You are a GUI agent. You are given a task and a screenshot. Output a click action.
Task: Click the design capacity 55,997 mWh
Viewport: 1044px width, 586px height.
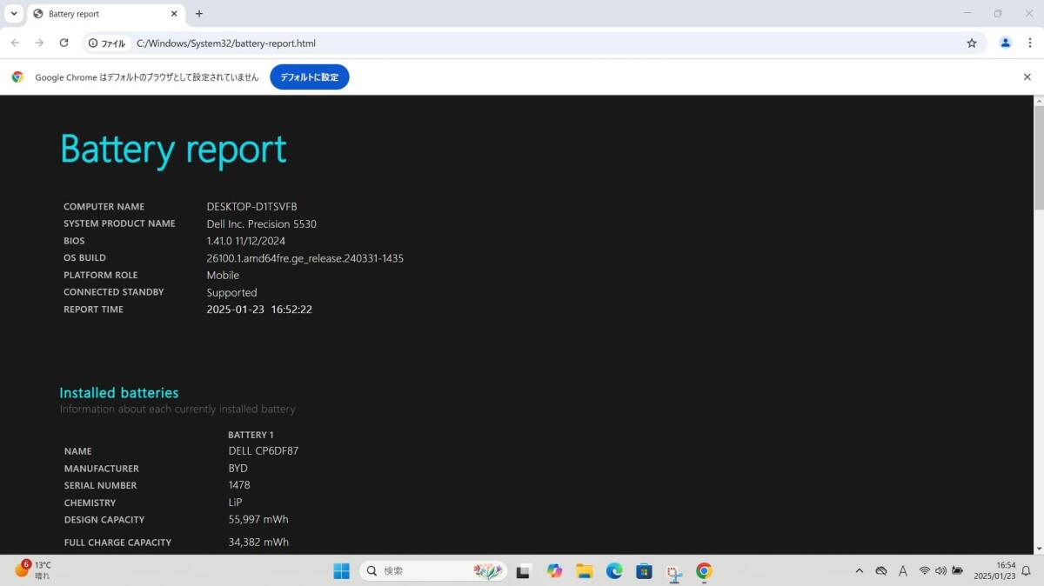[x=258, y=519]
